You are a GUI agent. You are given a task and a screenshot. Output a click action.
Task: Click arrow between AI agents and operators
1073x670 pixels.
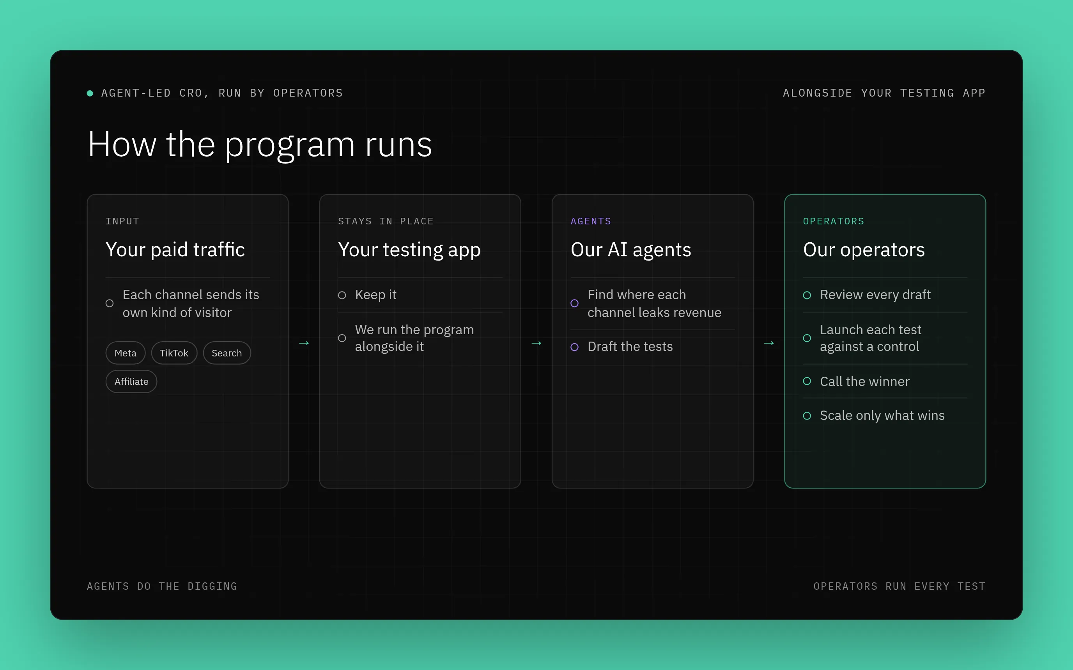point(769,343)
